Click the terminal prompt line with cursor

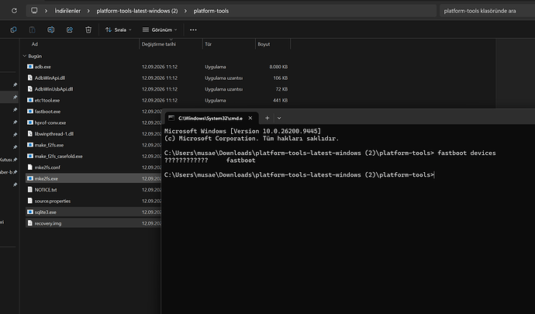(299, 174)
